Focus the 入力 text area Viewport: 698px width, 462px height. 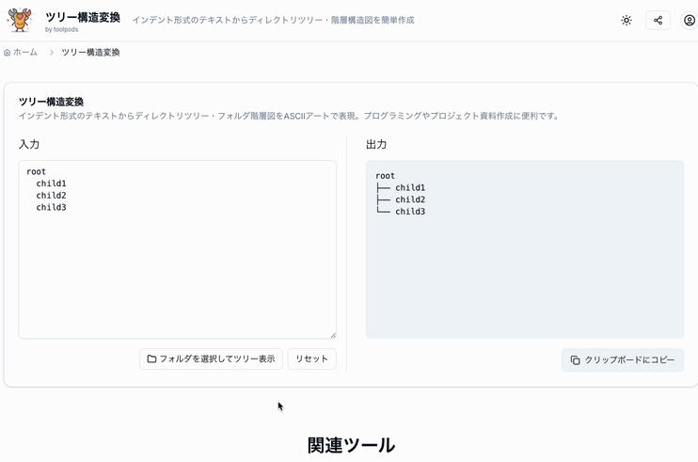click(177, 273)
